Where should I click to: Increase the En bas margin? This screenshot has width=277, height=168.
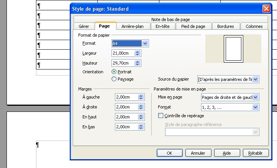click(141, 125)
